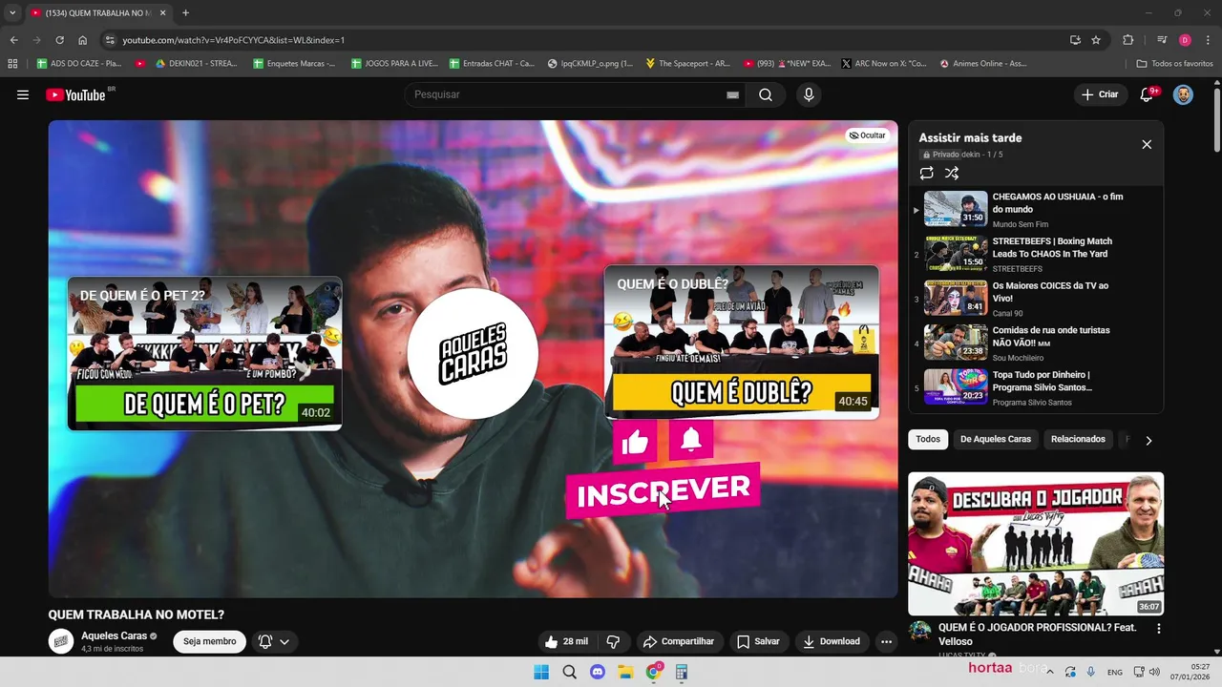Open Windows Start menu
1222x687 pixels.
(541, 672)
